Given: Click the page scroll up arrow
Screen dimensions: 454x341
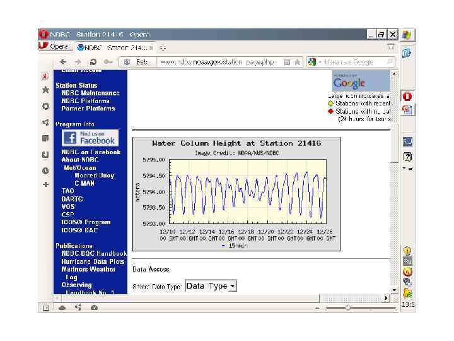Looking at the screenshot, I should (394, 74).
